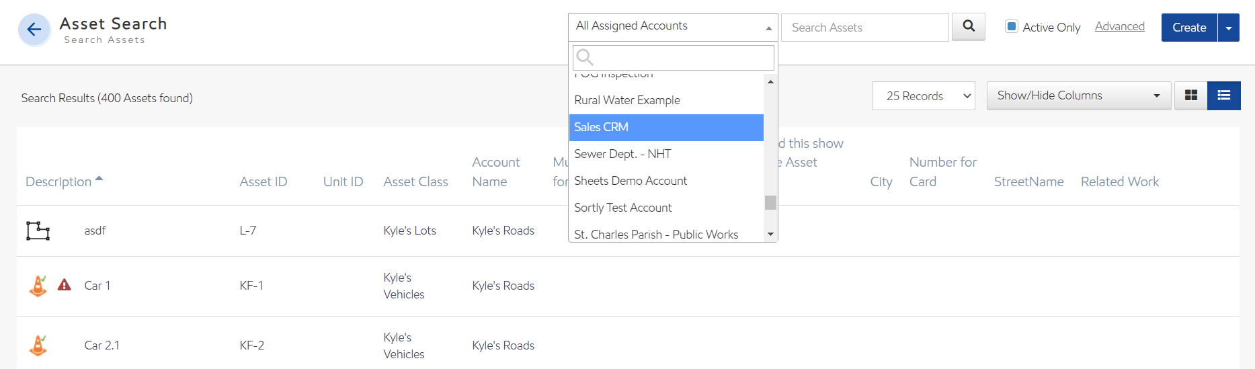The width and height of the screenshot is (1255, 369).
Task: Switch to grid tile view
Action: click(x=1190, y=95)
